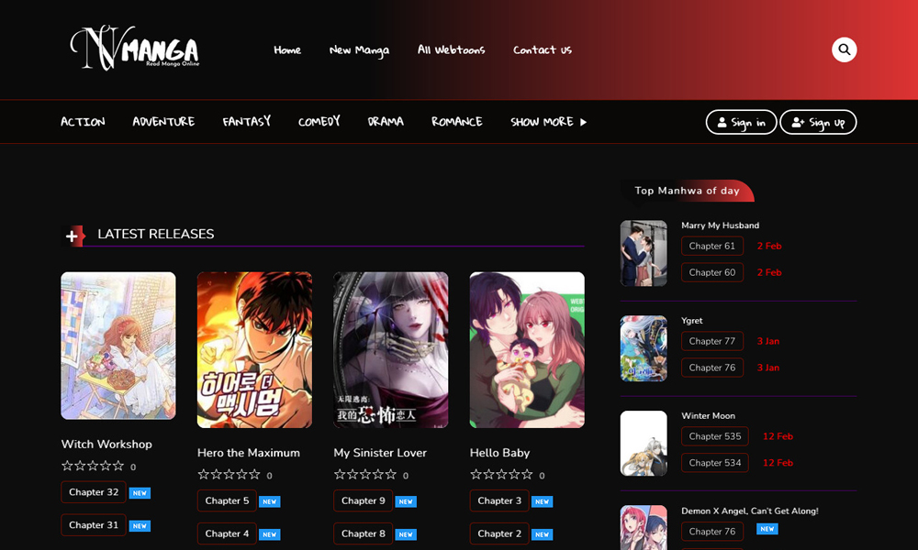Open the Hello Baby cover thumbnail
The image size is (918, 550).
(x=527, y=350)
